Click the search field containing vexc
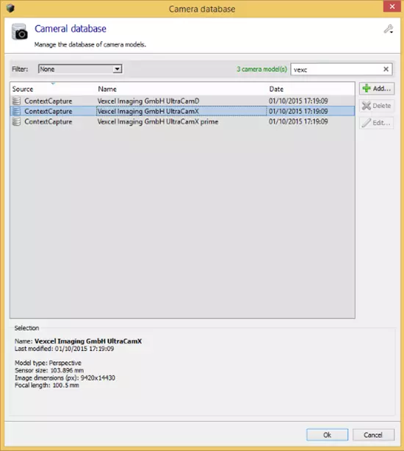 click(x=336, y=69)
